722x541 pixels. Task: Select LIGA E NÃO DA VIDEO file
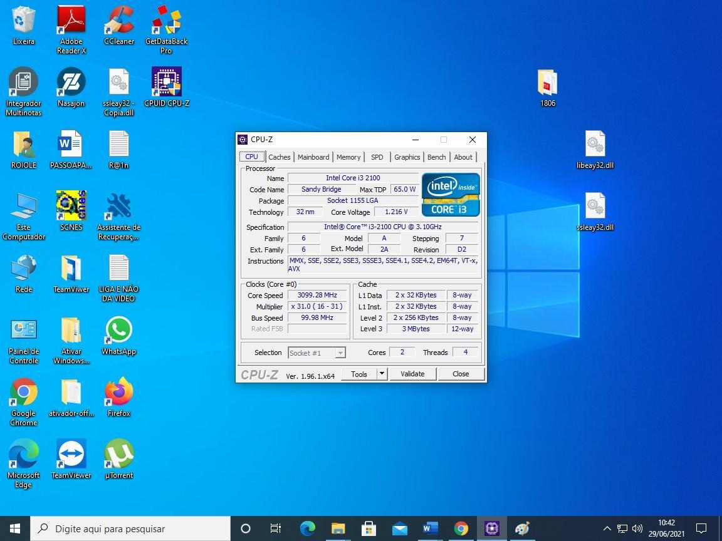click(119, 278)
